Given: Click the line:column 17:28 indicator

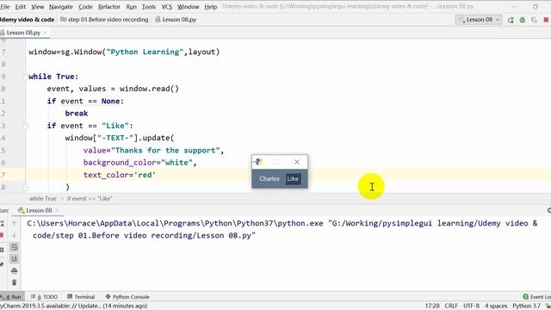Looking at the screenshot, I should [432, 306].
